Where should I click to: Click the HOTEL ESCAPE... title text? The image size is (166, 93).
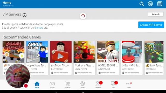[108, 65]
